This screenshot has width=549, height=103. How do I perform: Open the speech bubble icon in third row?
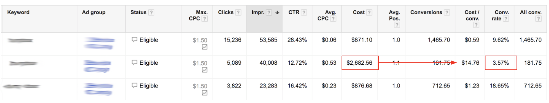pyautogui.click(x=135, y=85)
